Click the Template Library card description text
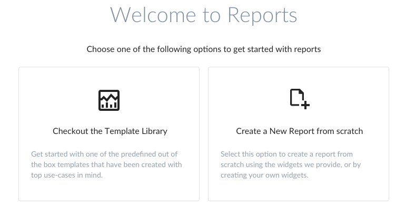The image size is (396, 207). (x=106, y=164)
